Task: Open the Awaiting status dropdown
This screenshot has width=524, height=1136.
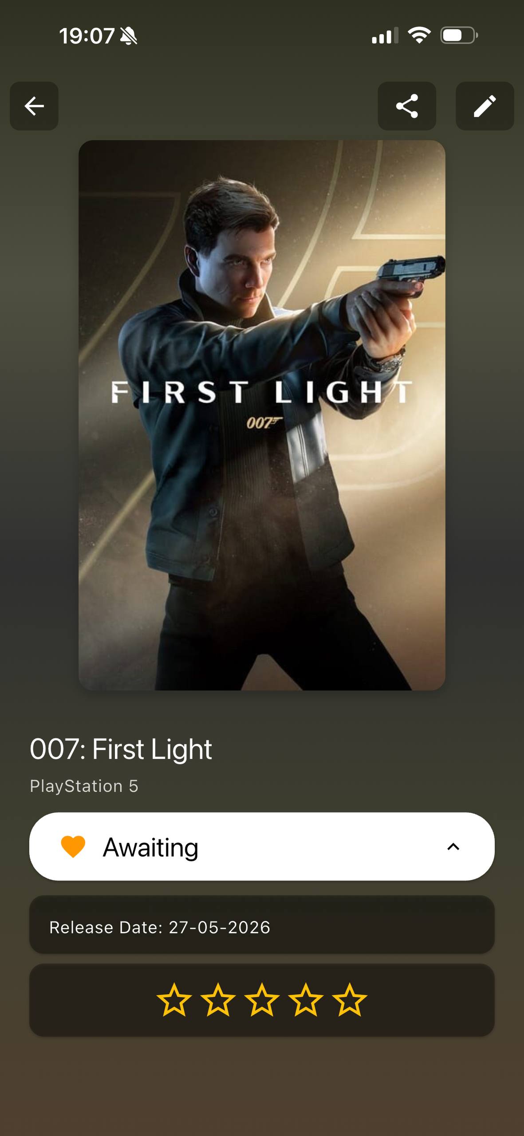Action: coord(262,847)
